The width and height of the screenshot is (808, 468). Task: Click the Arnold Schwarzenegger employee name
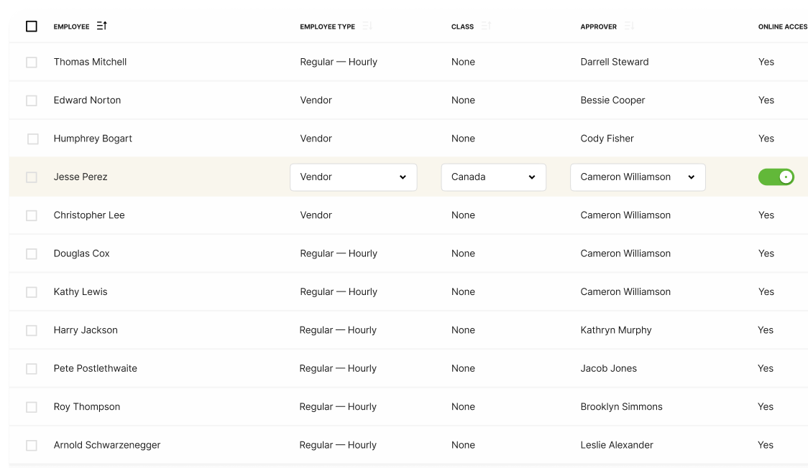(x=107, y=445)
